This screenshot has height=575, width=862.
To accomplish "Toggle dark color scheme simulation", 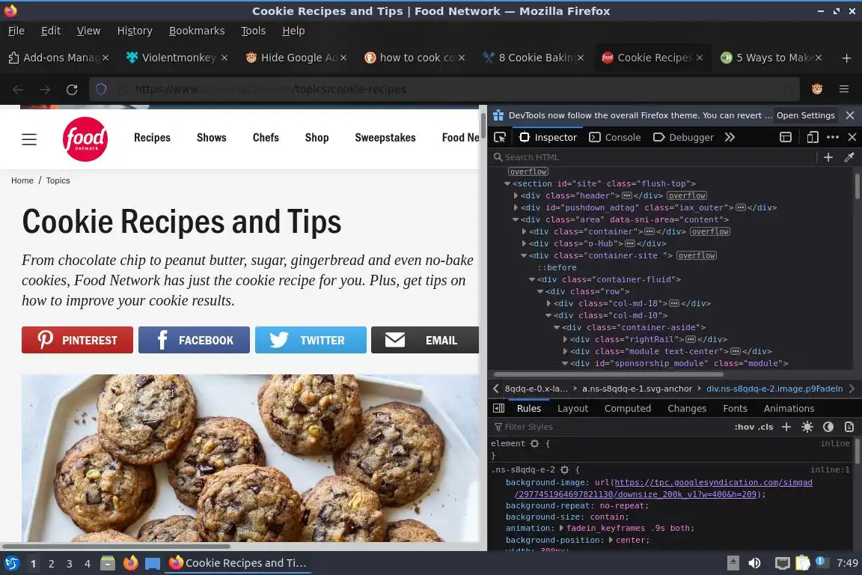I will (x=828, y=427).
